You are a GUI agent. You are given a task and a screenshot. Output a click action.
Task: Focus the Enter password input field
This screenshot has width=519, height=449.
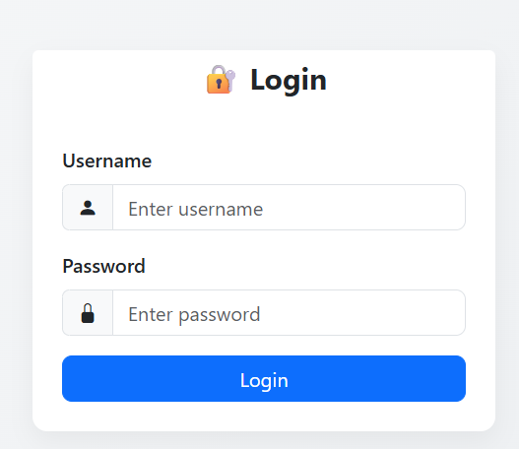289,313
